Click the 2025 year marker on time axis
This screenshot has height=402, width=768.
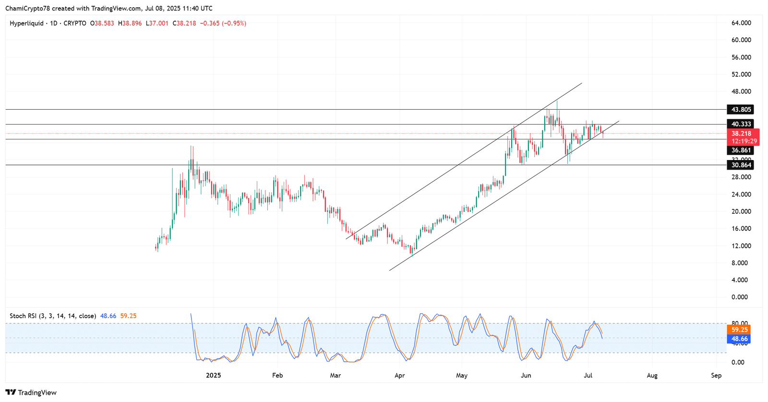[x=213, y=375]
